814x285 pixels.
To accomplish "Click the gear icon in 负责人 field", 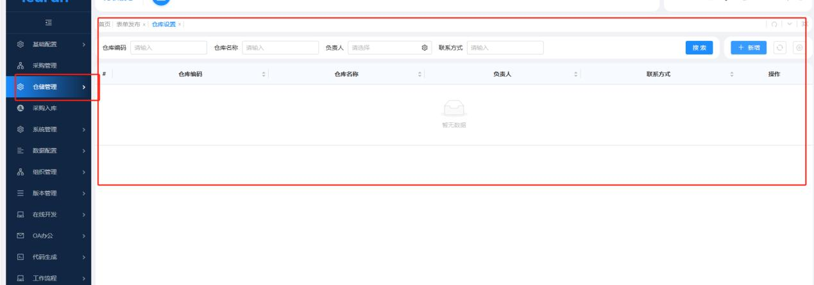I will 424,47.
